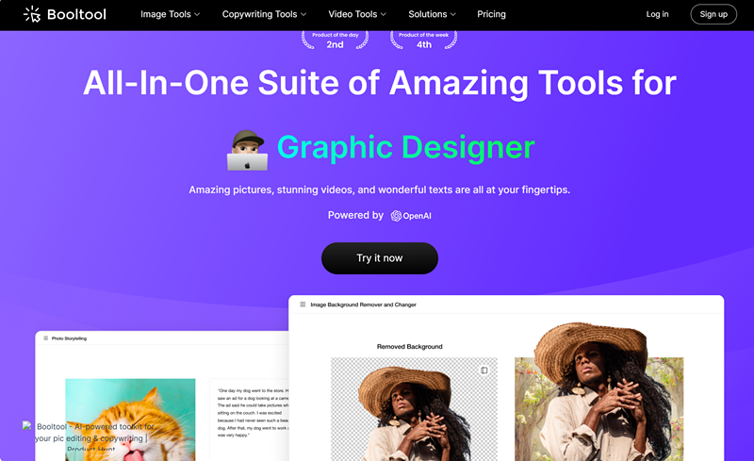
Task: Select the removed background transparent preview image
Action: [414, 409]
